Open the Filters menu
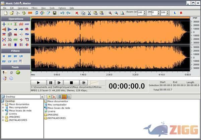The image size is (201, 140). [x=34, y=8]
